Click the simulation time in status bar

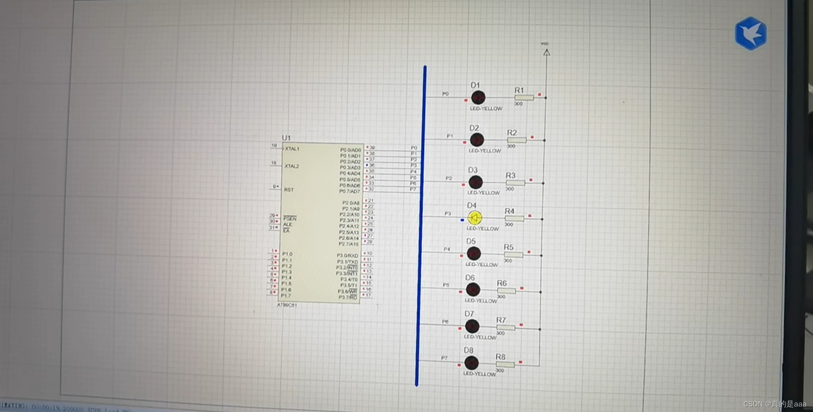tap(58, 408)
